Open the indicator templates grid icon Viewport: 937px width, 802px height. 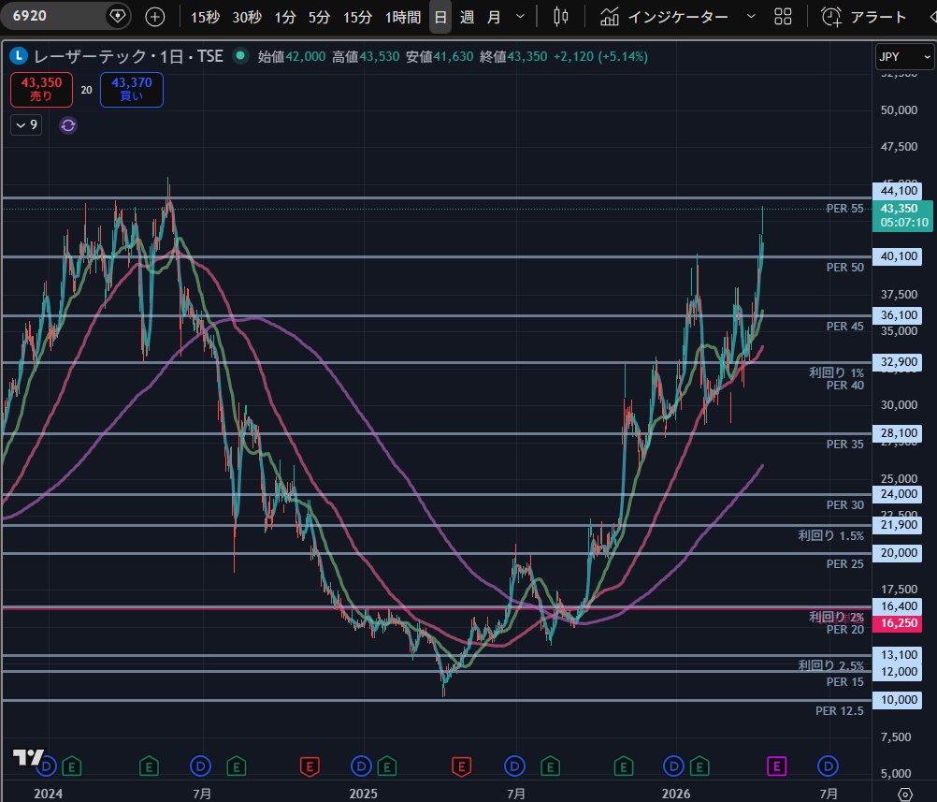783,17
